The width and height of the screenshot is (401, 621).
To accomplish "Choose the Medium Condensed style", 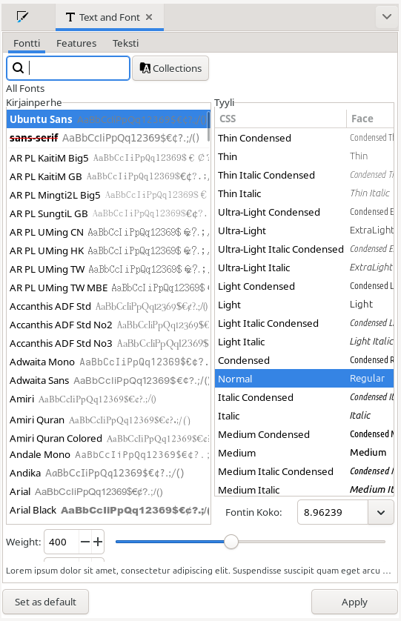I will (x=305, y=434).
